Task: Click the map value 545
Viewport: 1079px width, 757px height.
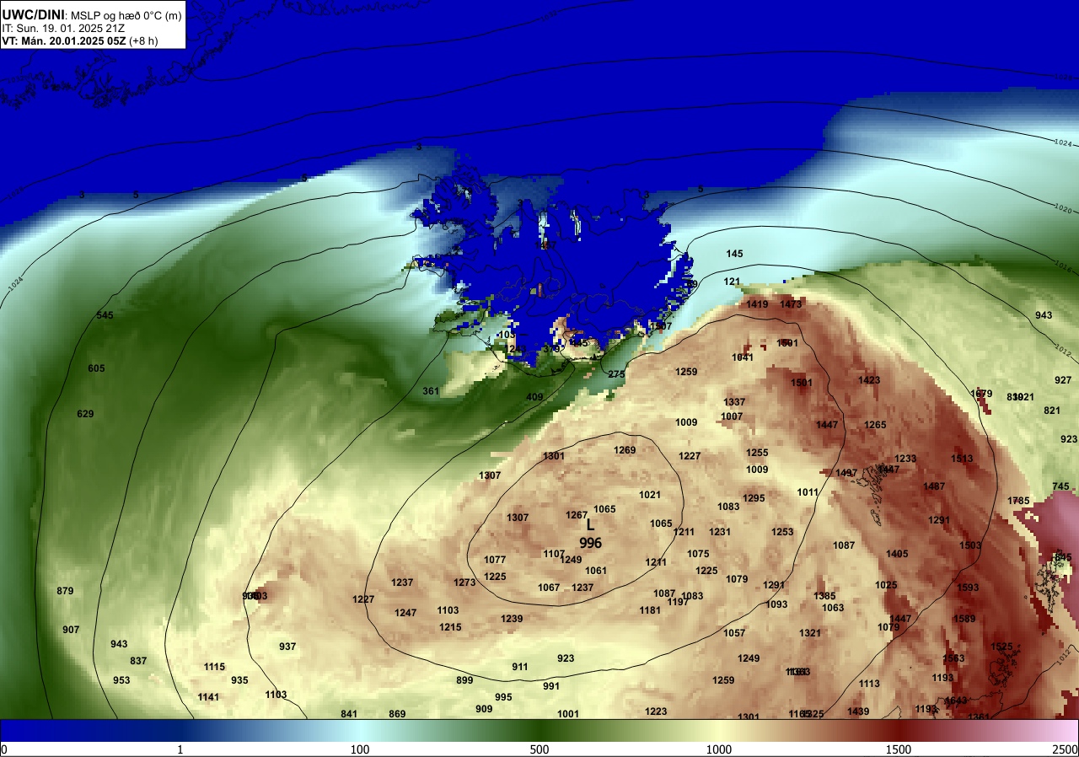Action: [x=105, y=315]
